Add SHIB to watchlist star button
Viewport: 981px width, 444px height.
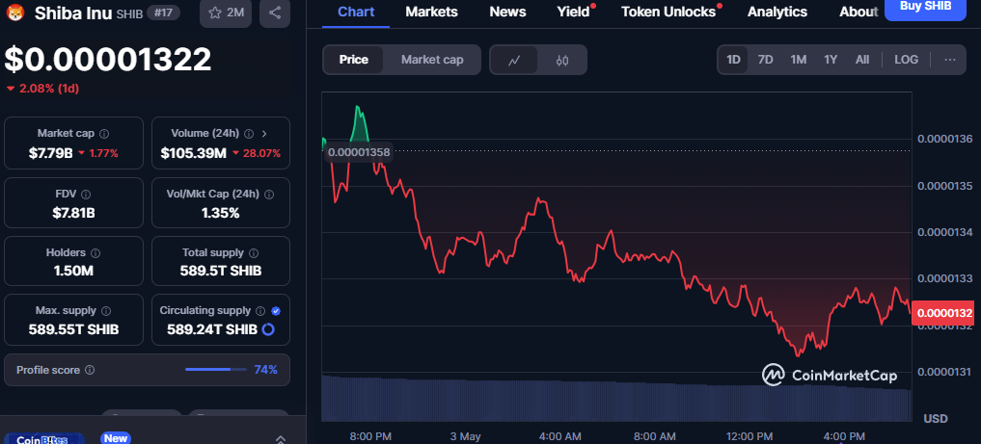click(x=226, y=13)
